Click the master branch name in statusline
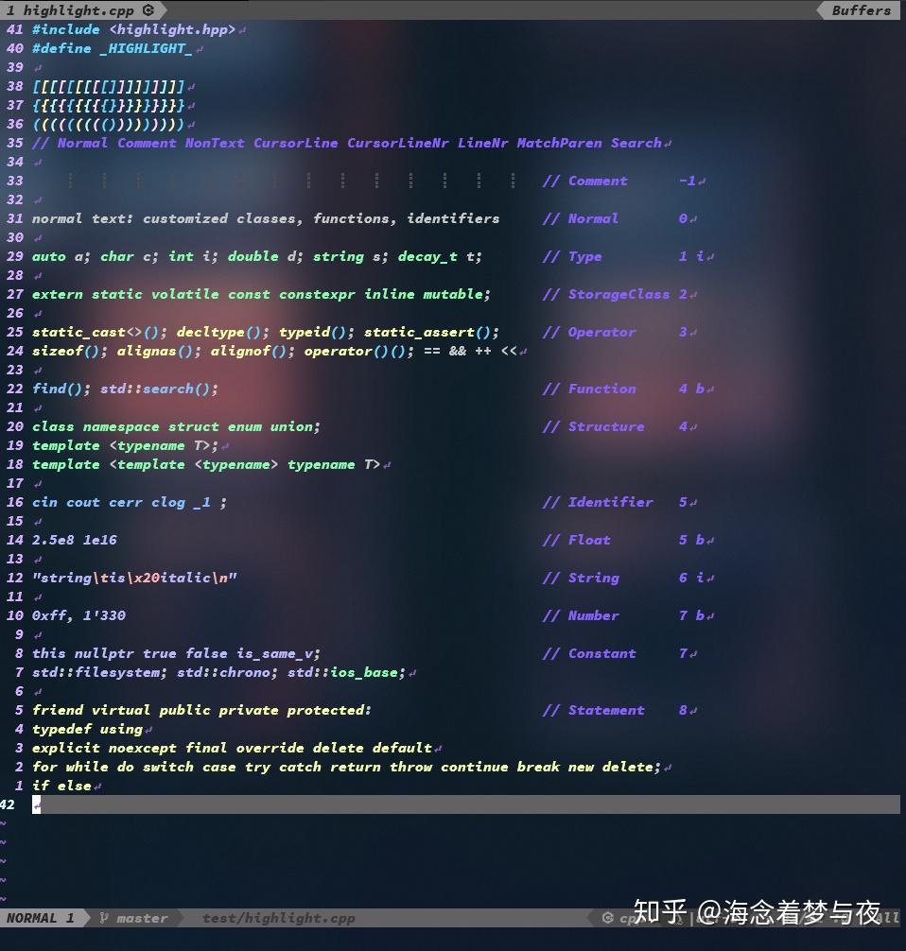This screenshot has height=951, width=906. (141, 918)
